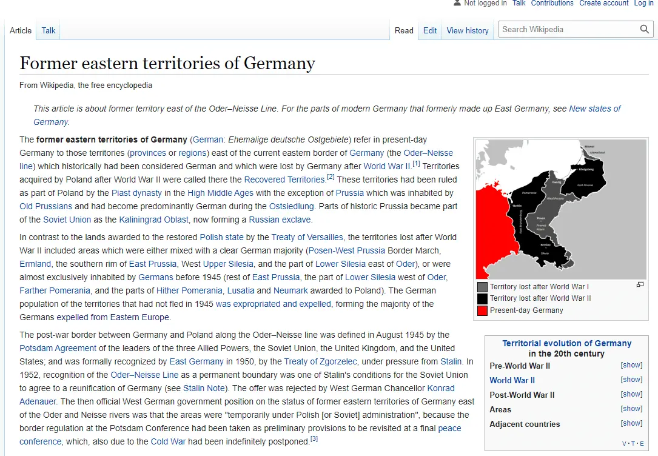
Task: Click the red Present-day Germany legend swatch
Action: [482, 310]
